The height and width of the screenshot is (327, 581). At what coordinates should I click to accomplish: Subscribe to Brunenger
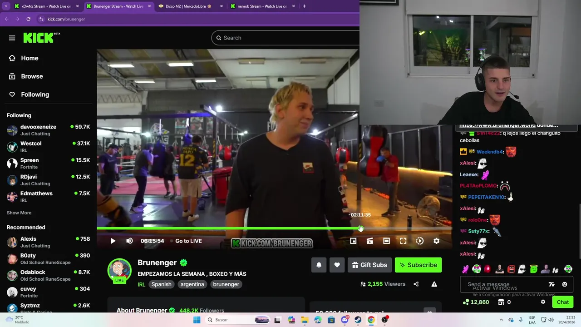pos(418,265)
